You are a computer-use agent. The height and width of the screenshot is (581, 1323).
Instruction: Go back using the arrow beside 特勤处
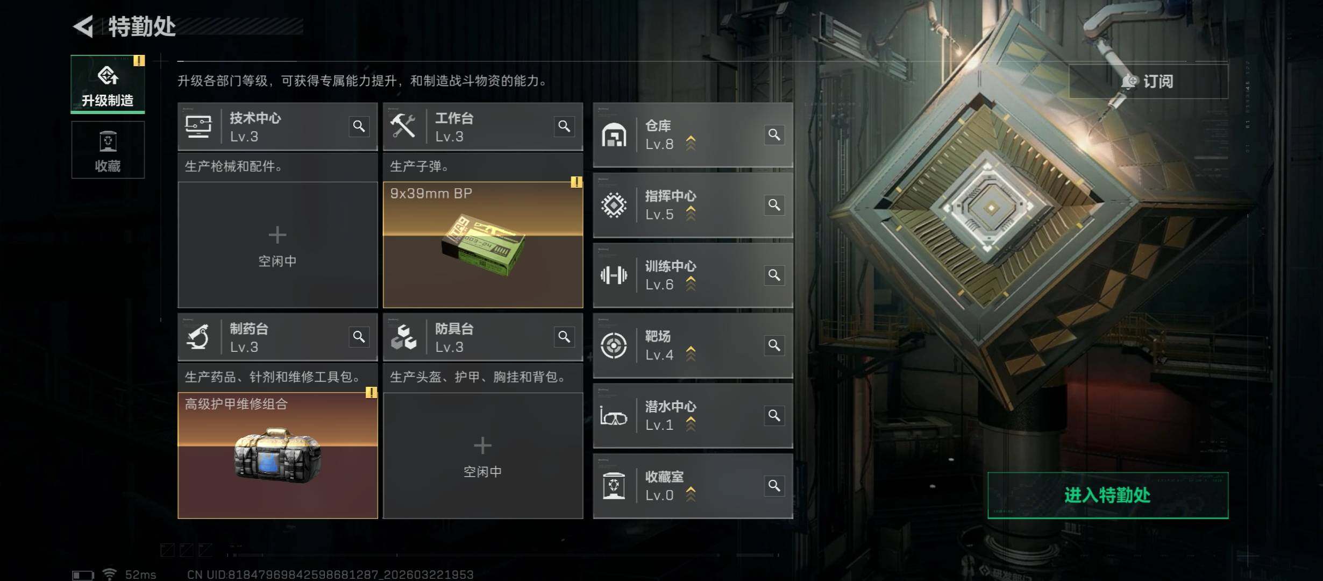pos(83,26)
